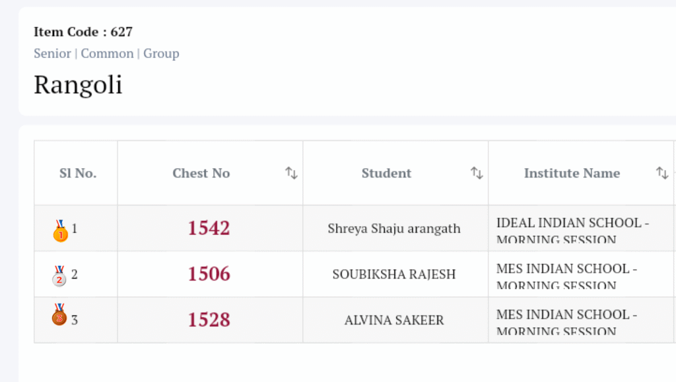
Task: Click the Senior category label
Action: [x=52, y=53]
